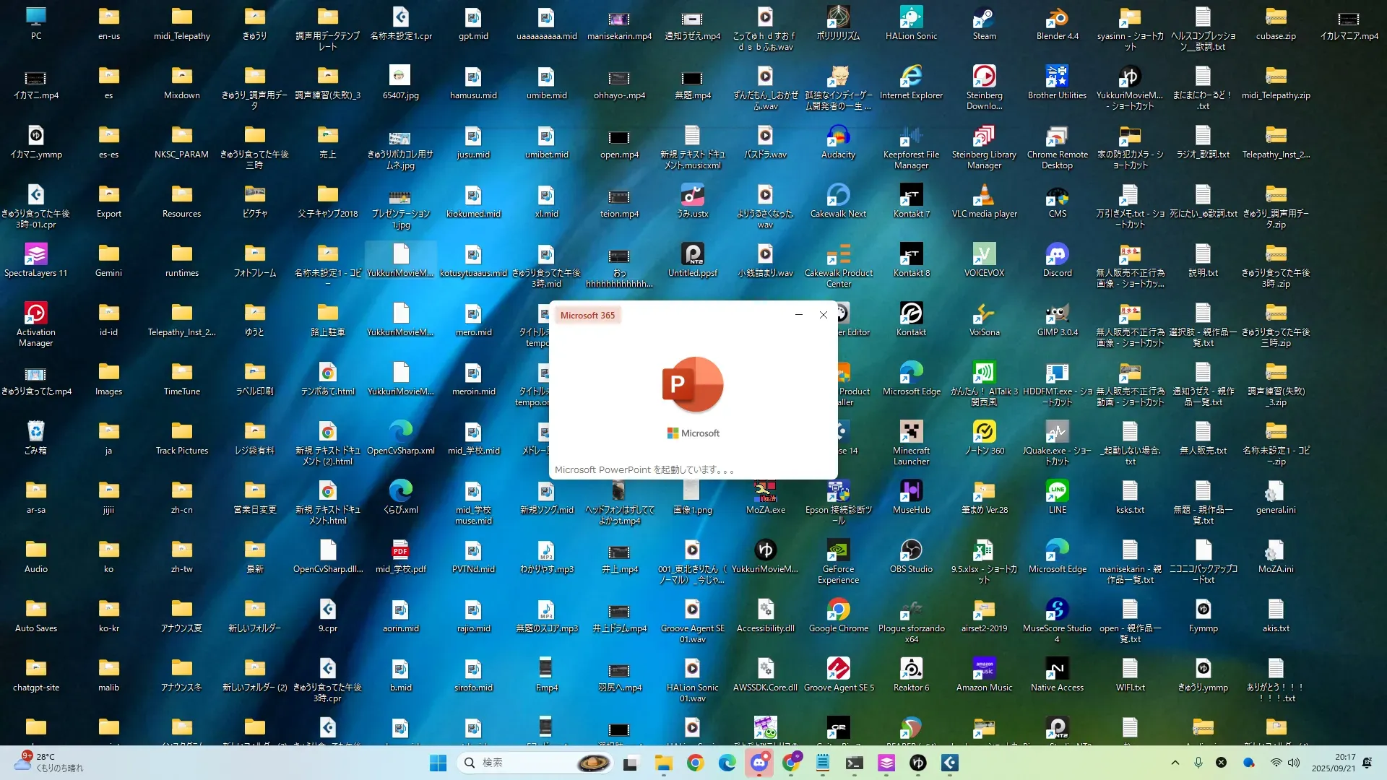Click the OBS Studio desktop icon
The width and height of the screenshot is (1387, 780).
[911, 552]
